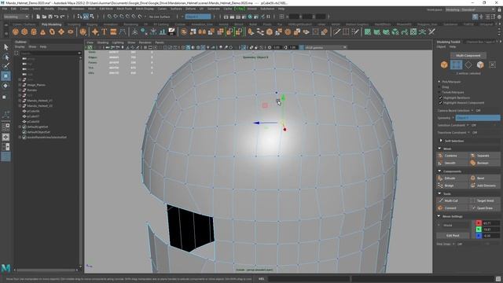503x283 pixels.
Task: Select the Drag radio option
Action: [439, 87]
